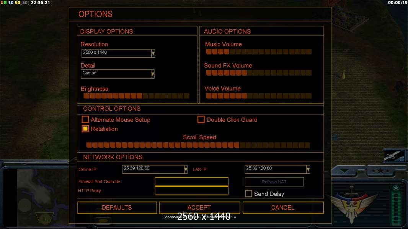
Task: Adjust the Voice Volume slider
Action: point(259,96)
